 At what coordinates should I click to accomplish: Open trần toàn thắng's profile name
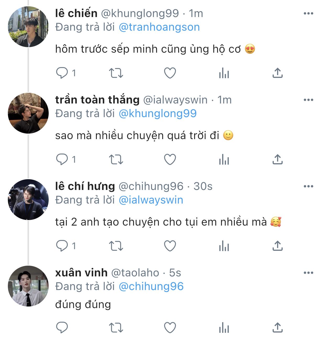tap(97, 100)
